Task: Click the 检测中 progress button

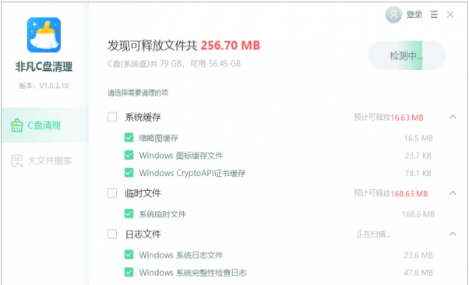Action: [406, 55]
